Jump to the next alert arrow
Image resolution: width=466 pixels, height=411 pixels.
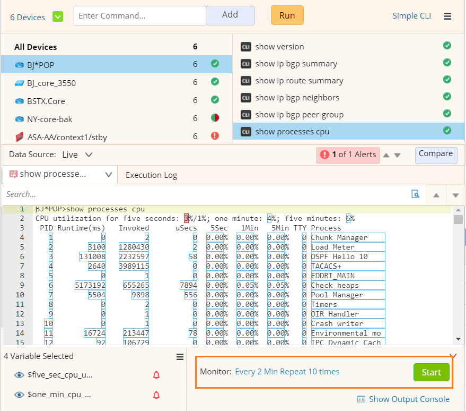(398, 155)
